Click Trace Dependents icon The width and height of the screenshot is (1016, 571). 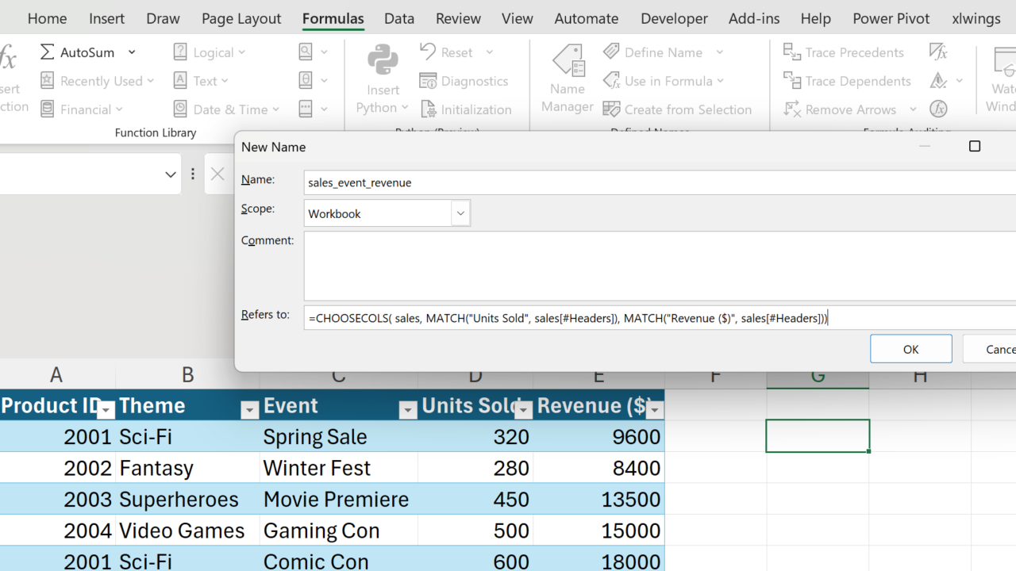(x=792, y=81)
